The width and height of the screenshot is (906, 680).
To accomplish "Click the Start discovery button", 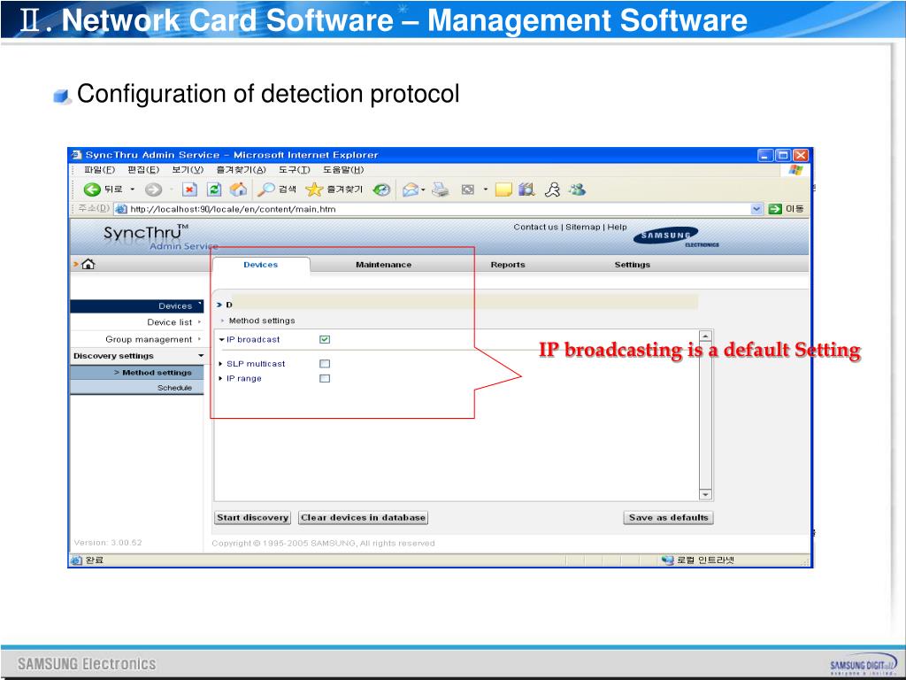I will coord(252,517).
